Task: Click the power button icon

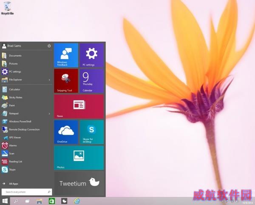Action: point(49,46)
